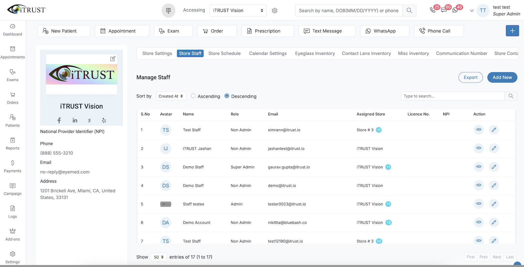
Task: Switch to Store Schedule tab
Action: tap(225, 53)
